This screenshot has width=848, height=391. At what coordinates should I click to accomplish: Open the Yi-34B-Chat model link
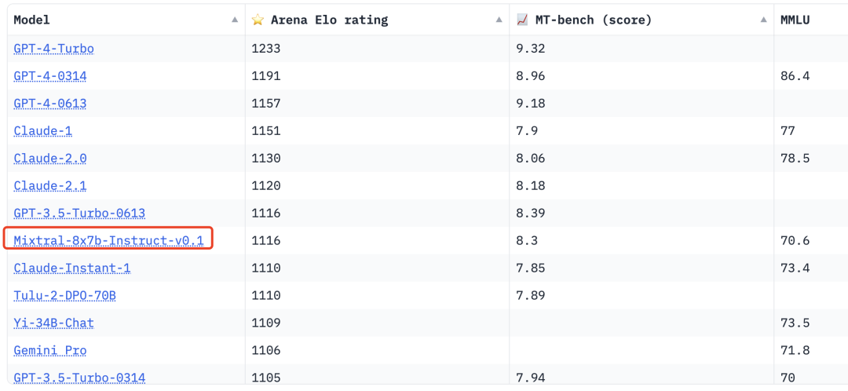54,323
